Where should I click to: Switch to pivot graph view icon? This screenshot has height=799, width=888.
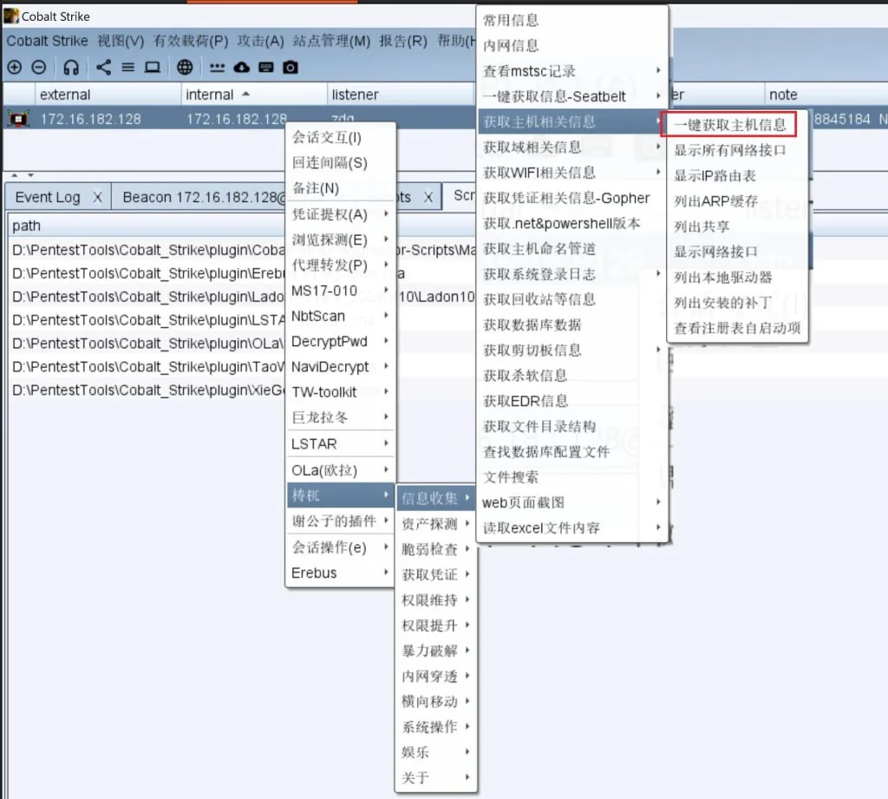pos(104,68)
